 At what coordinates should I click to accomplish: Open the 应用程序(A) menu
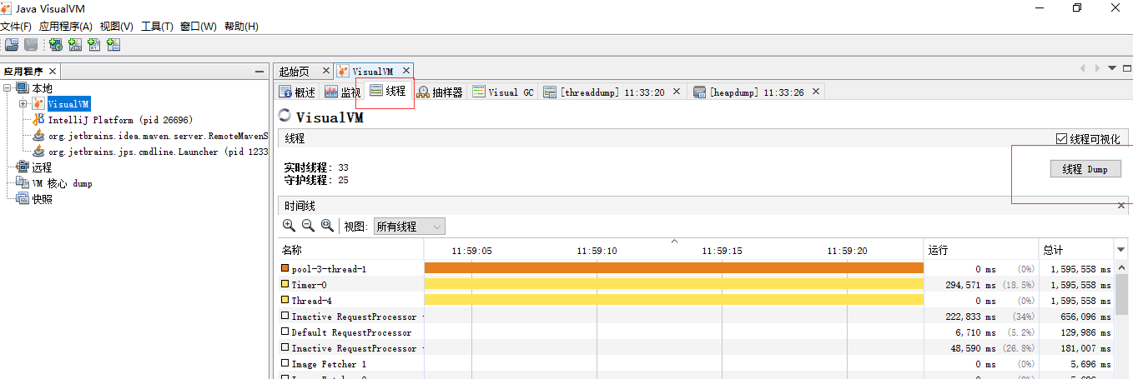(66, 27)
